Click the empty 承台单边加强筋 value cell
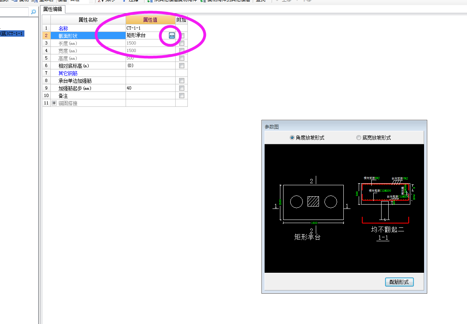Screen dimensions: 467x324 click(150, 80)
